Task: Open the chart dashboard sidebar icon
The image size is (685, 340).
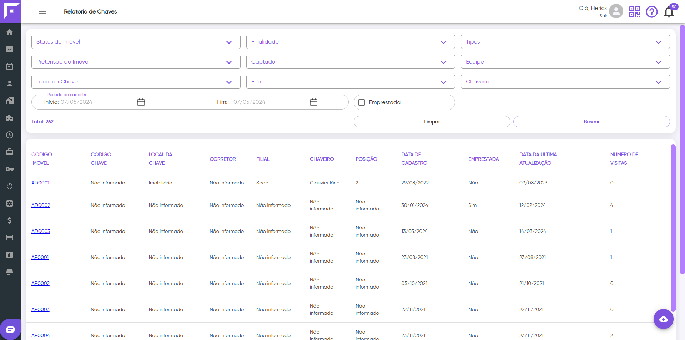Action: coord(10,49)
